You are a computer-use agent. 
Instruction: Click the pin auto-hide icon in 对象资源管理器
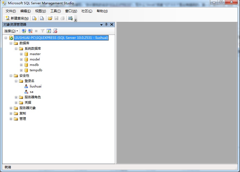click(x=106, y=25)
